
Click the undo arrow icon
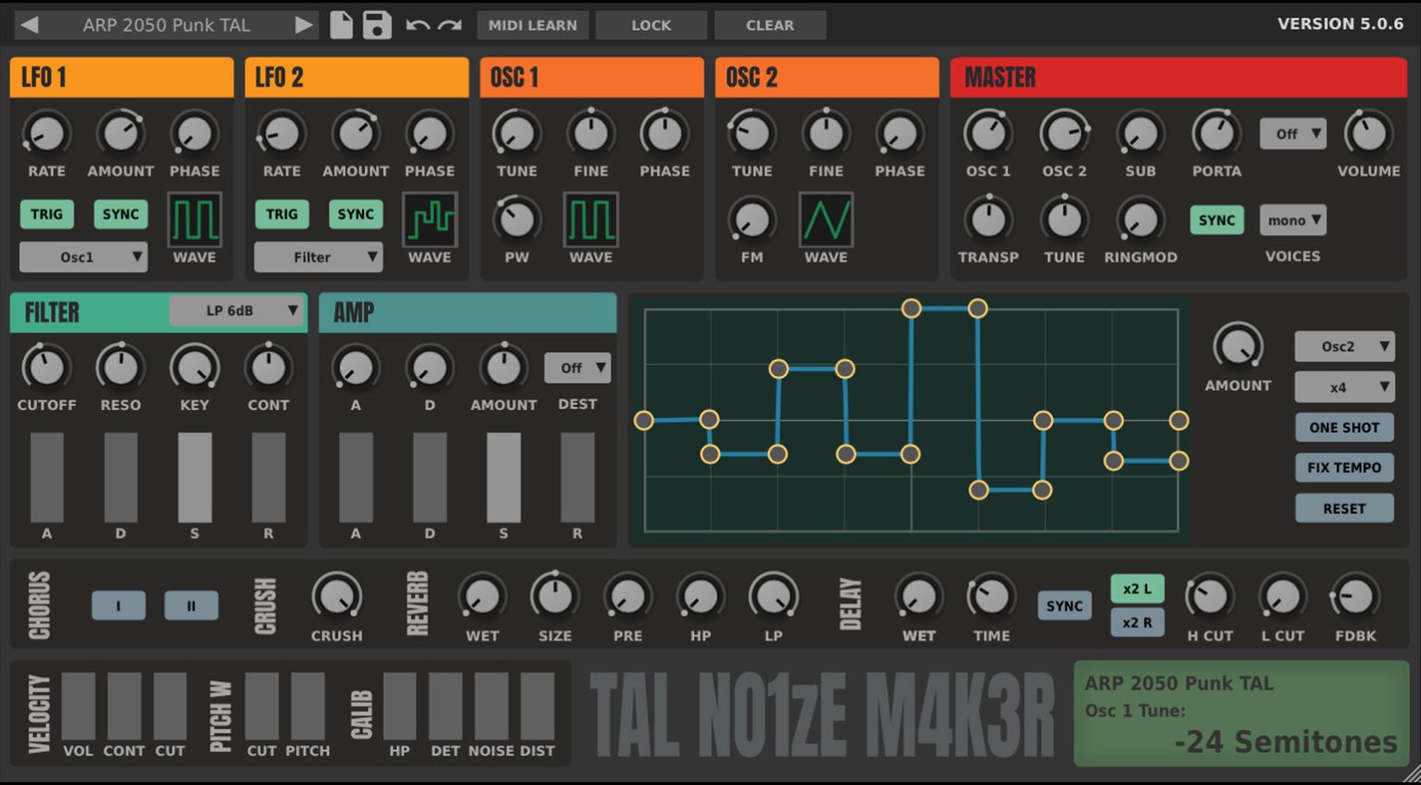(x=417, y=25)
